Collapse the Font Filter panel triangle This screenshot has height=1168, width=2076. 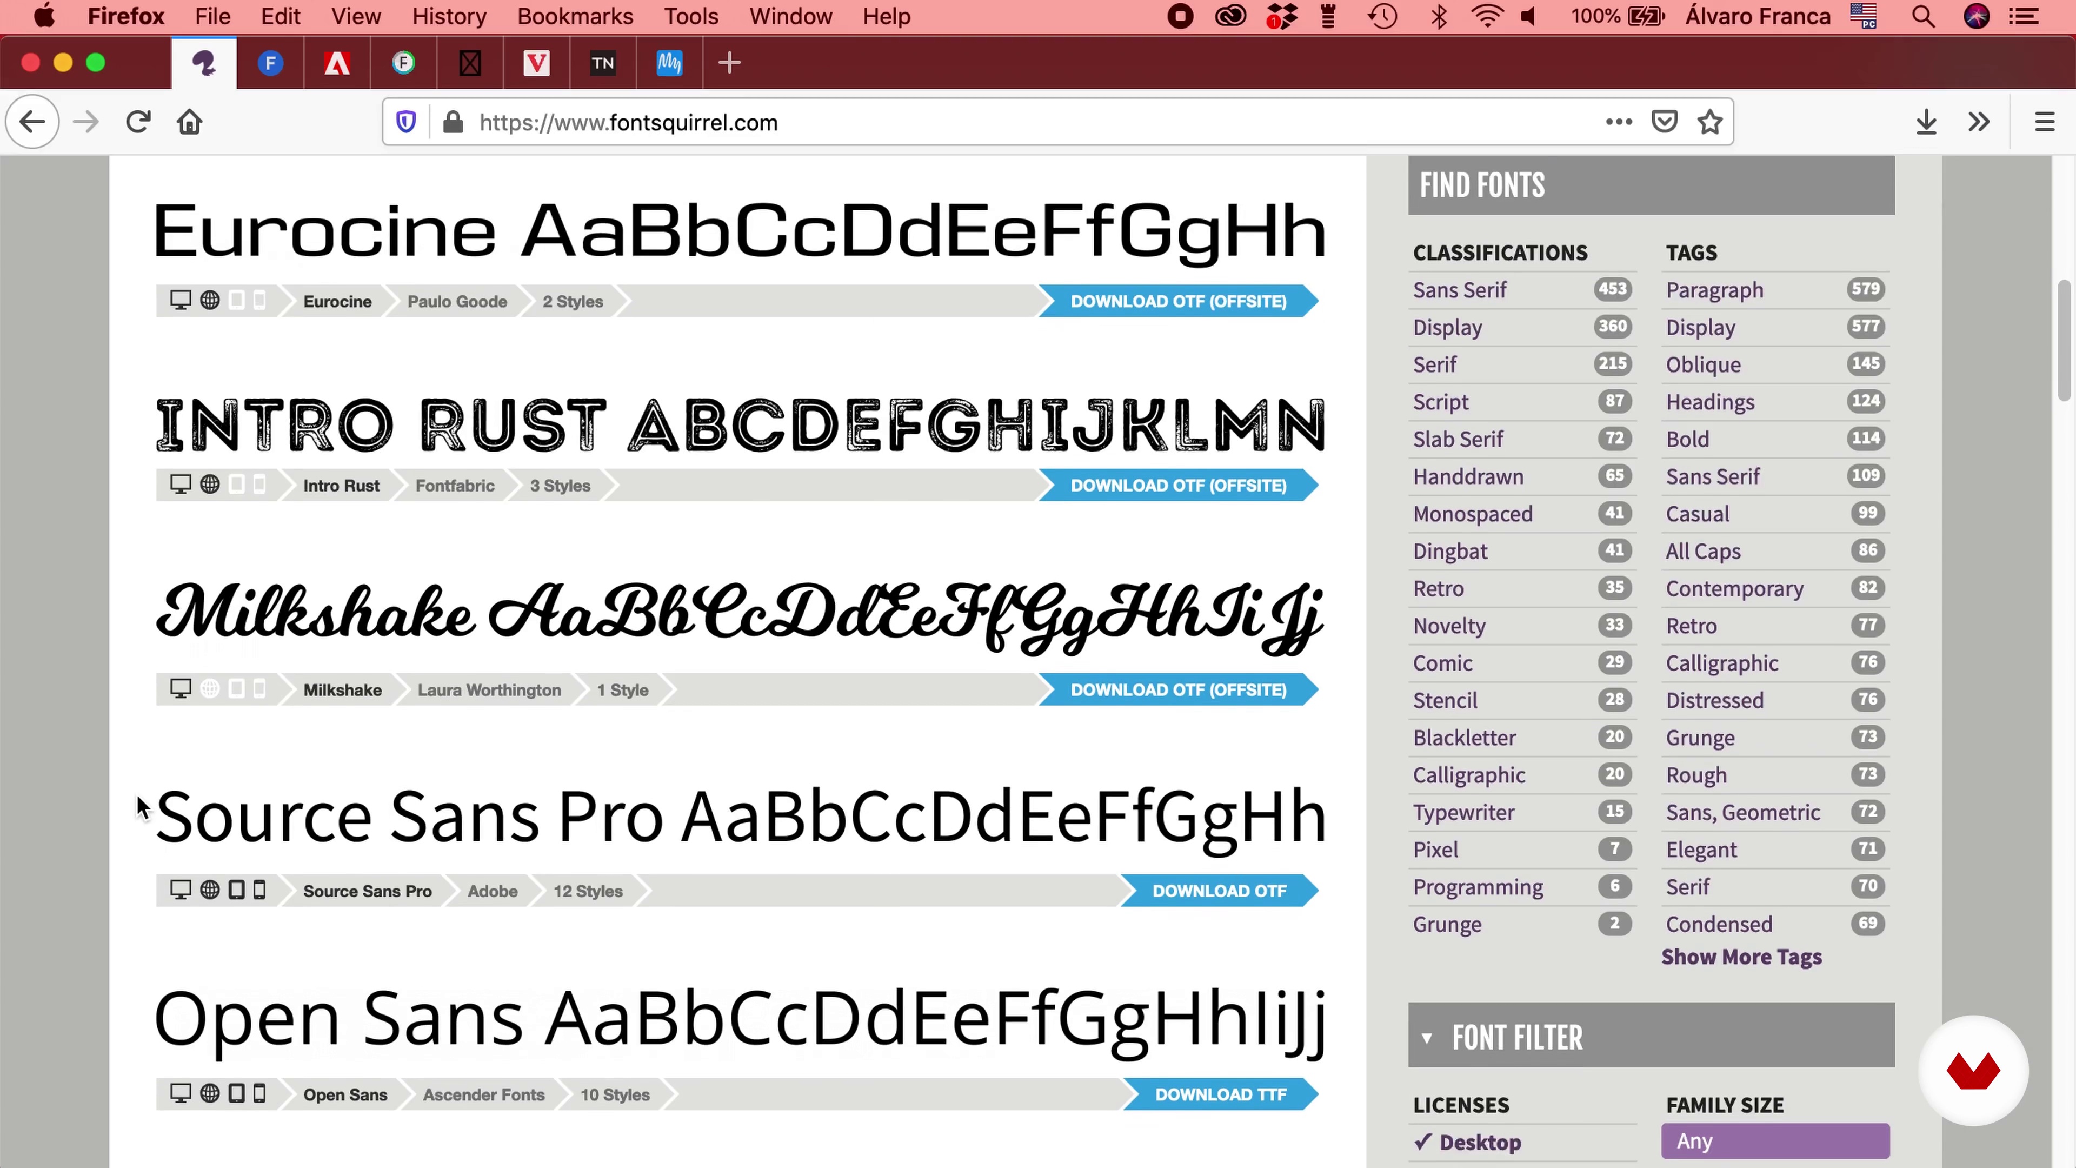[x=1427, y=1038]
